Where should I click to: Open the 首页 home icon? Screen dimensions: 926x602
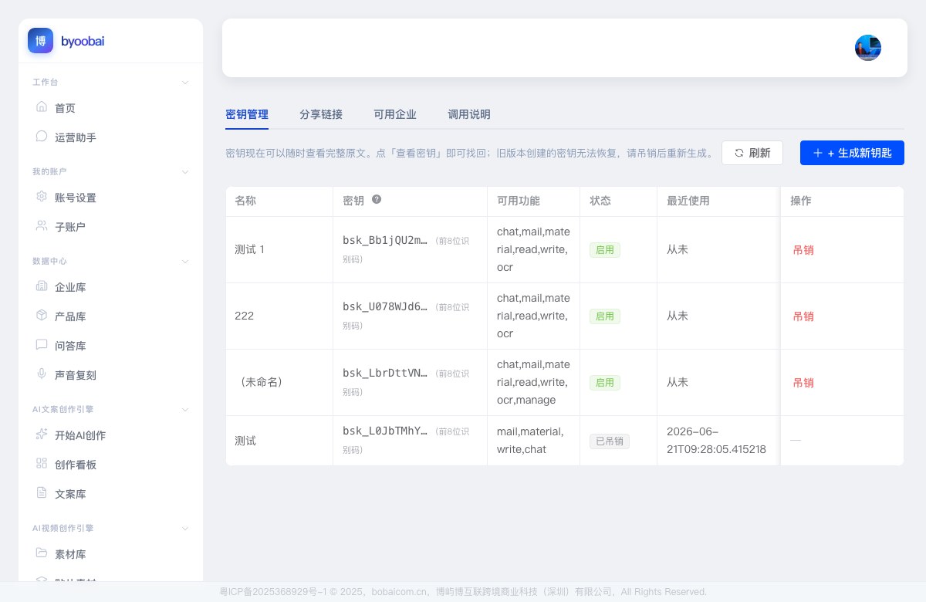[42, 107]
